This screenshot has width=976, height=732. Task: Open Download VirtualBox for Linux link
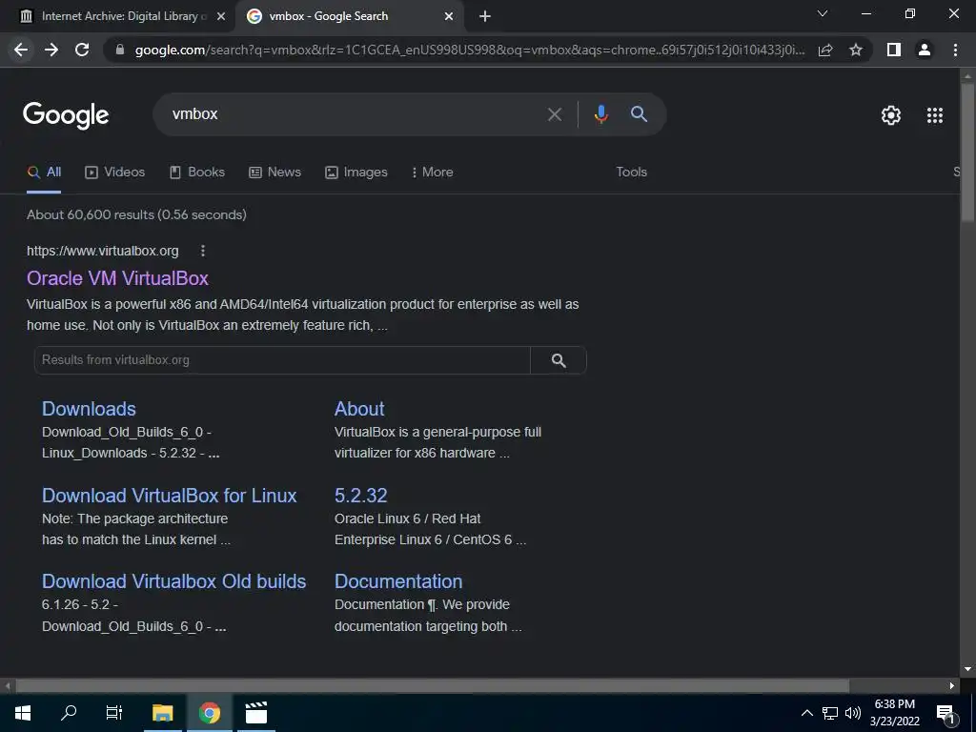tap(170, 496)
